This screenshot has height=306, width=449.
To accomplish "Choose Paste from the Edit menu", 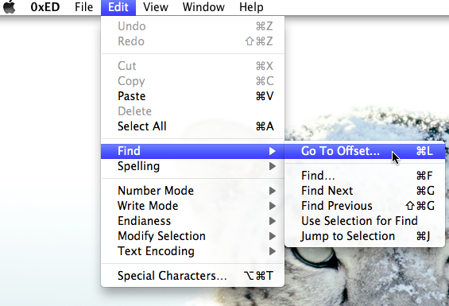I will coord(193,96).
